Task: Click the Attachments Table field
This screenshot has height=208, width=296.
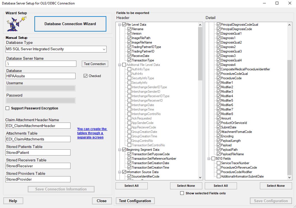Action: click(38, 139)
